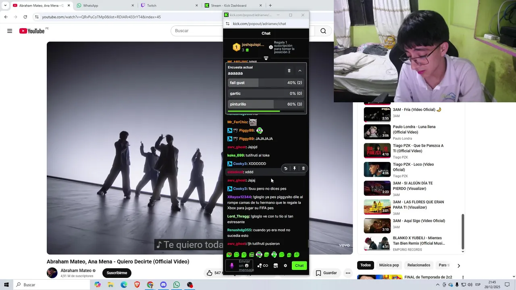Show more filter chips with right arrow
Viewport: 516px width, 290px height.
(458, 265)
